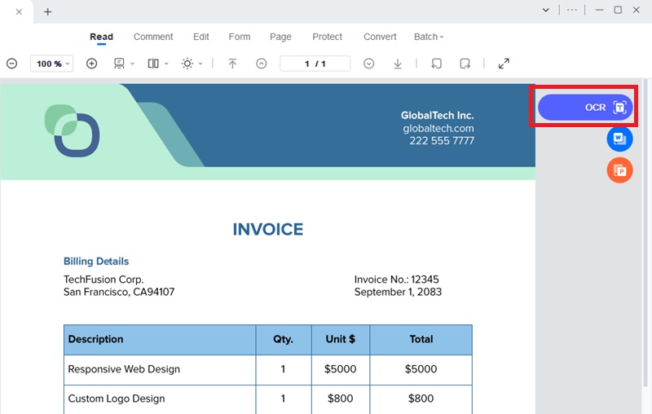Jump to first page icon
The image size is (652, 414).
(x=232, y=64)
